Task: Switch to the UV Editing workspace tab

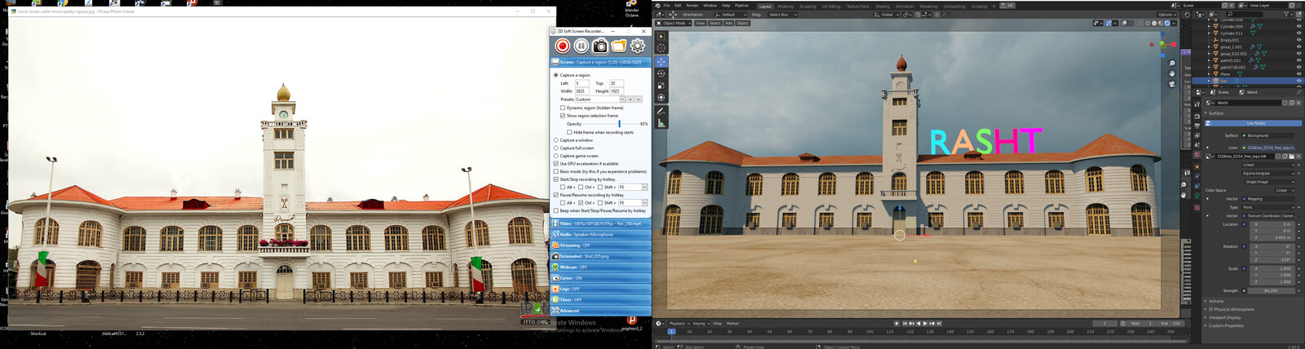Action: (831, 7)
